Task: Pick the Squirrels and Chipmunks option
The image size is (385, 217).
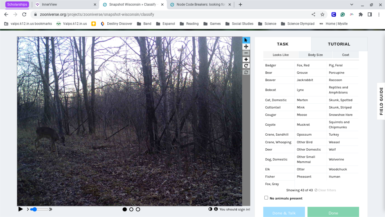Action: [343, 124]
